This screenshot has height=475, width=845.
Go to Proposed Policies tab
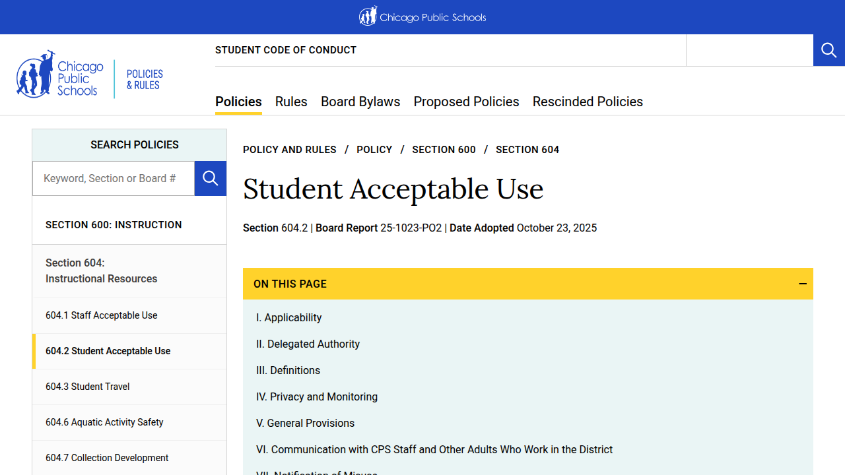[x=466, y=102]
